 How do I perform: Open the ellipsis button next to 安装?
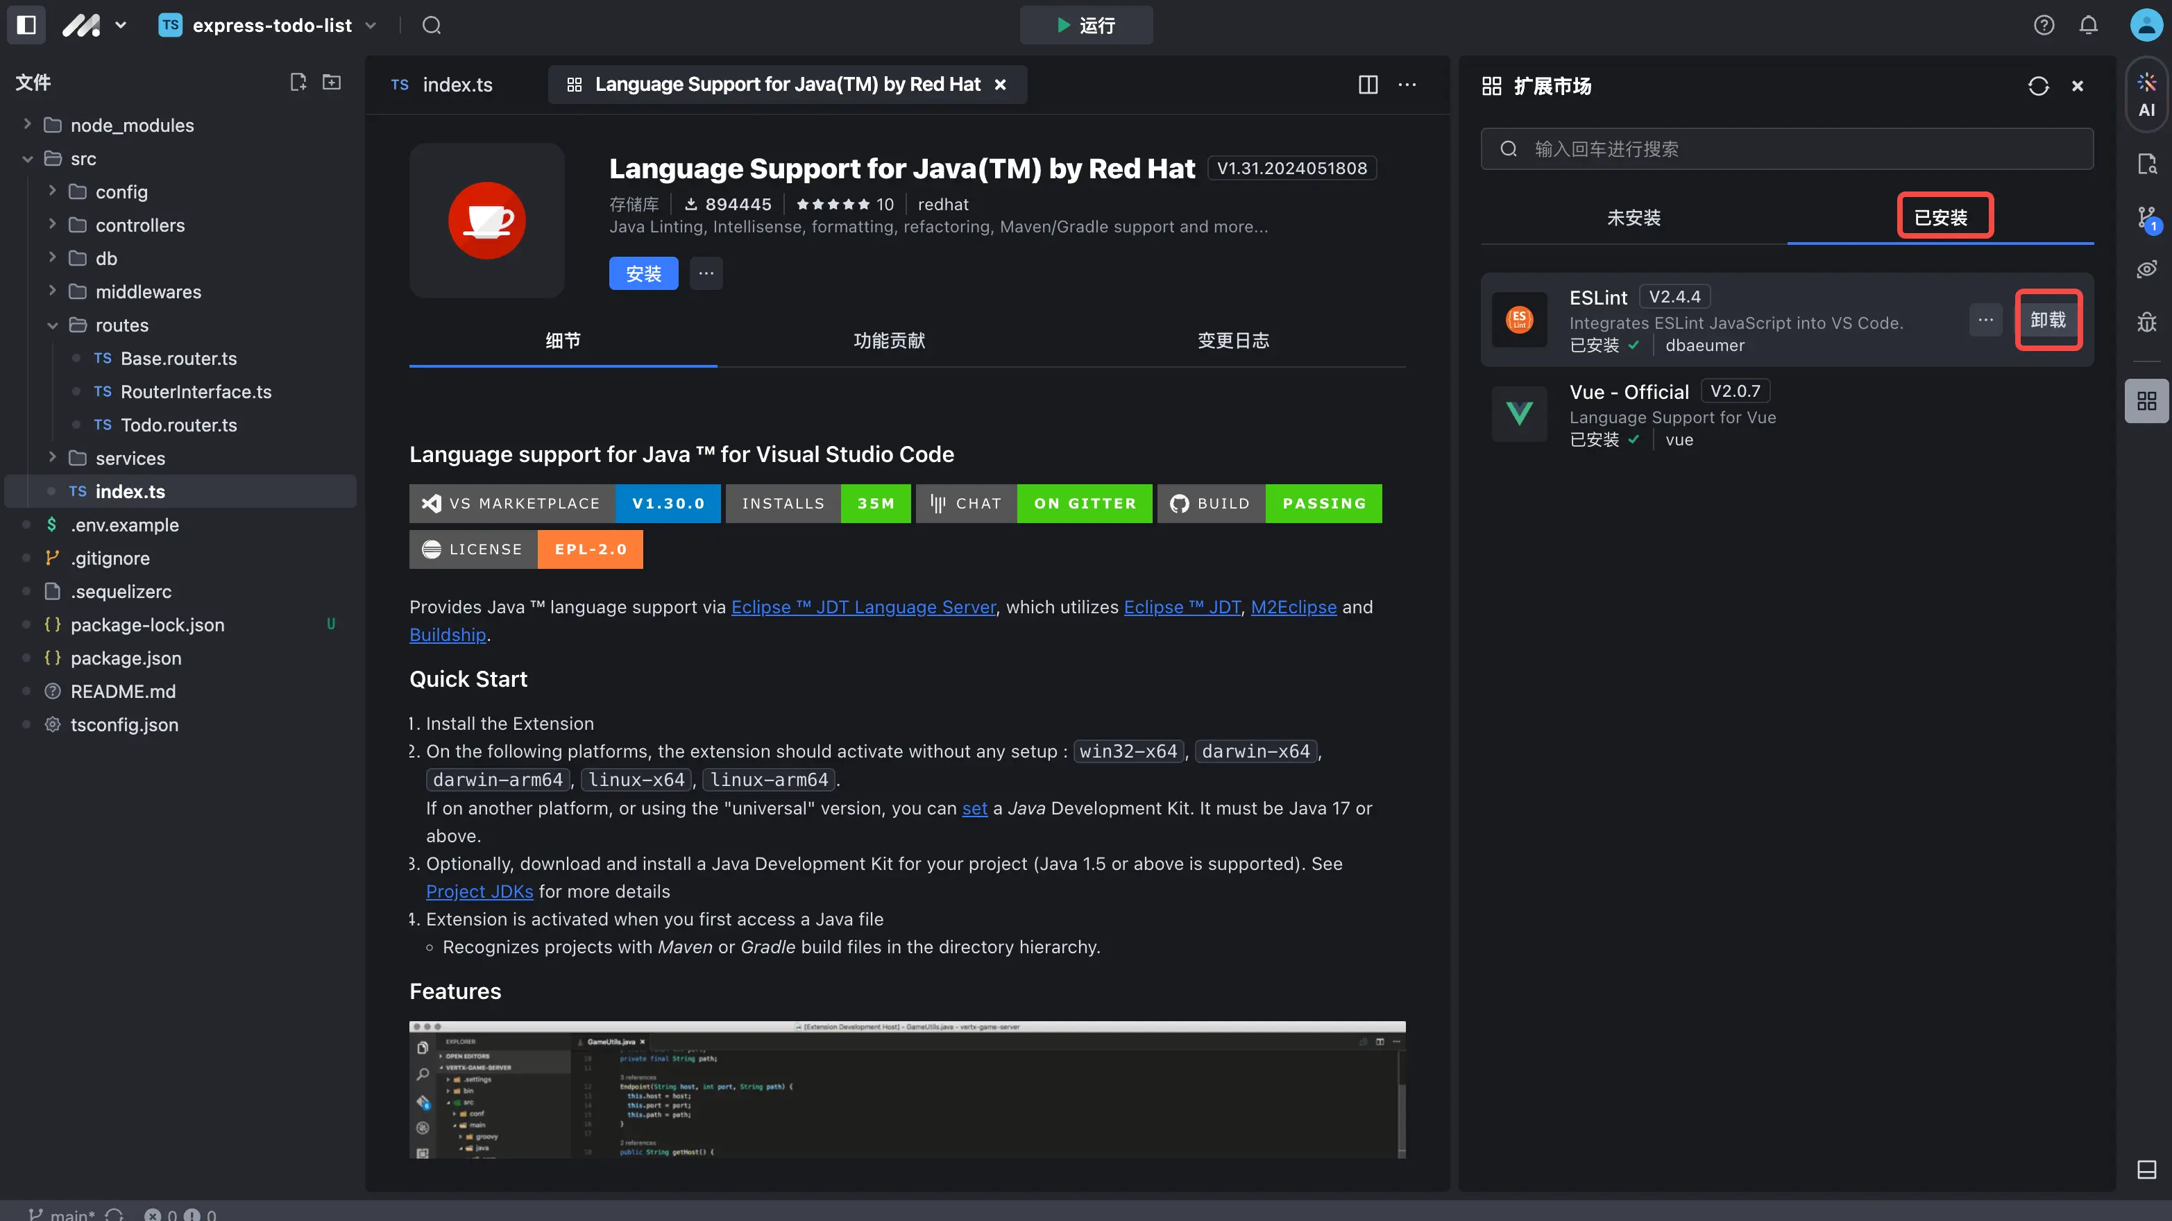(x=706, y=273)
